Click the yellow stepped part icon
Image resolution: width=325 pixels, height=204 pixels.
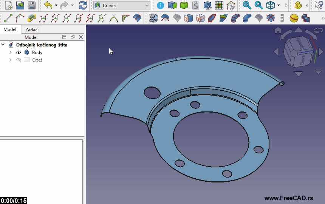(x=298, y=5)
